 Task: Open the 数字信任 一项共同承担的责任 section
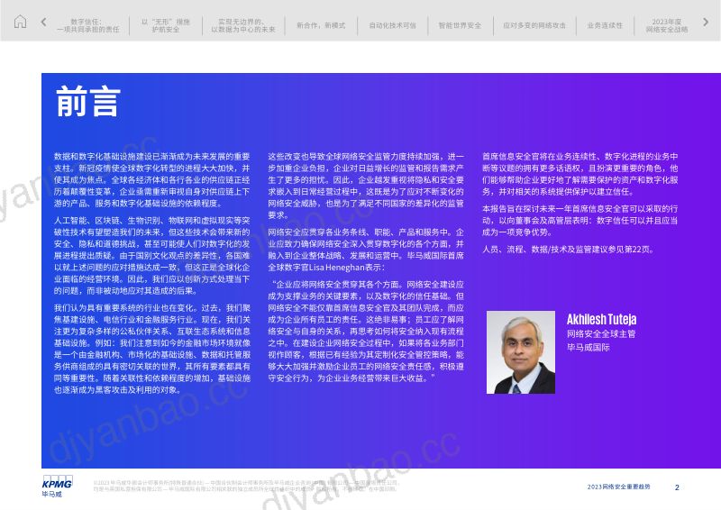88,26
